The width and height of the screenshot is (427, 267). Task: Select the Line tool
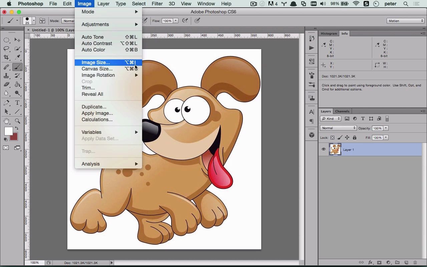18,112
